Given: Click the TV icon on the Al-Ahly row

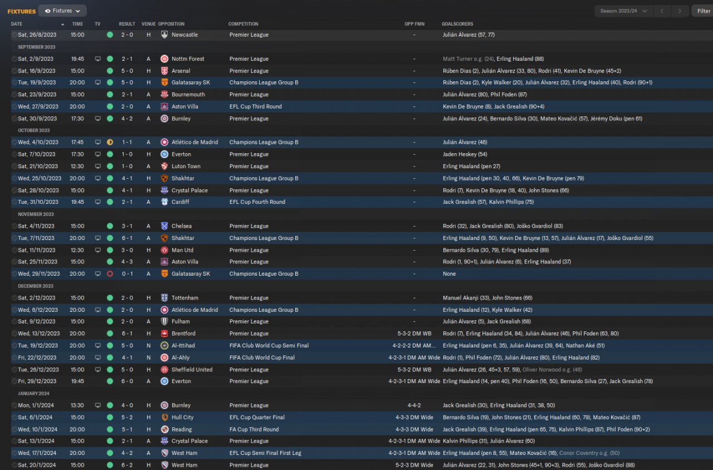Looking at the screenshot, I should 98,358.
